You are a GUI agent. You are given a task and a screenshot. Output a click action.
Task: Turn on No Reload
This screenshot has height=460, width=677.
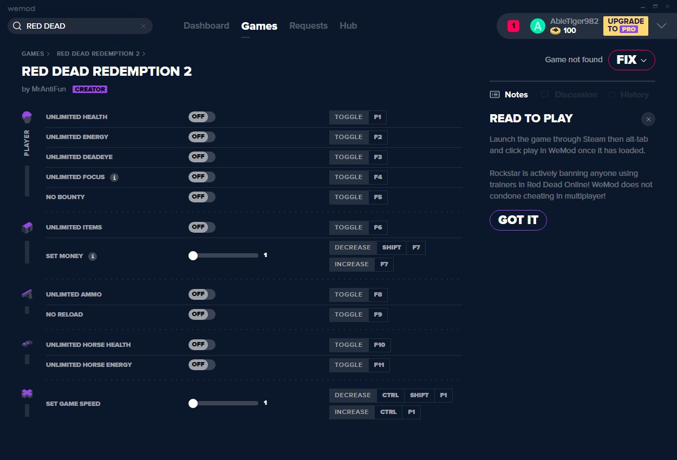point(202,314)
